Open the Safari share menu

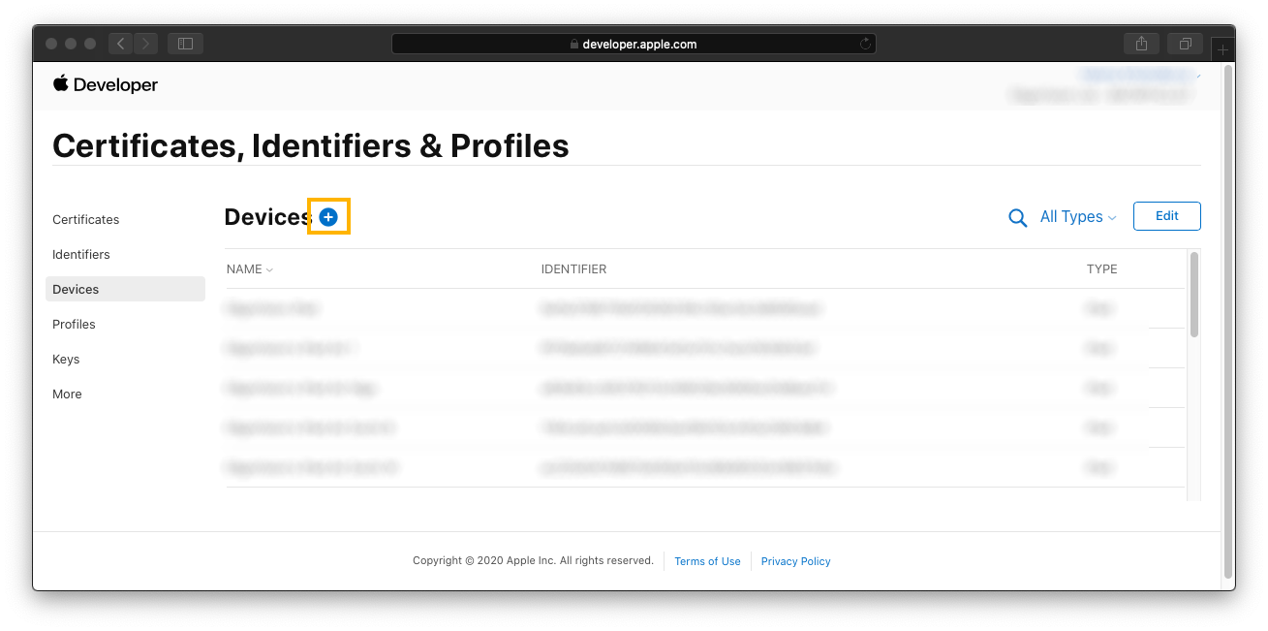[x=1141, y=44]
